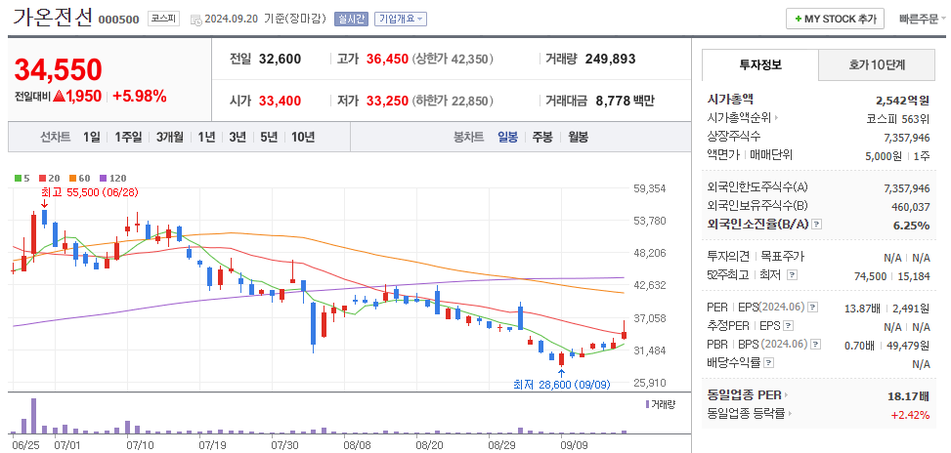The height and width of the screenshot is (453, 951).
Task: Click the 동일업종 등락률 link
Action: click(747, 414)
